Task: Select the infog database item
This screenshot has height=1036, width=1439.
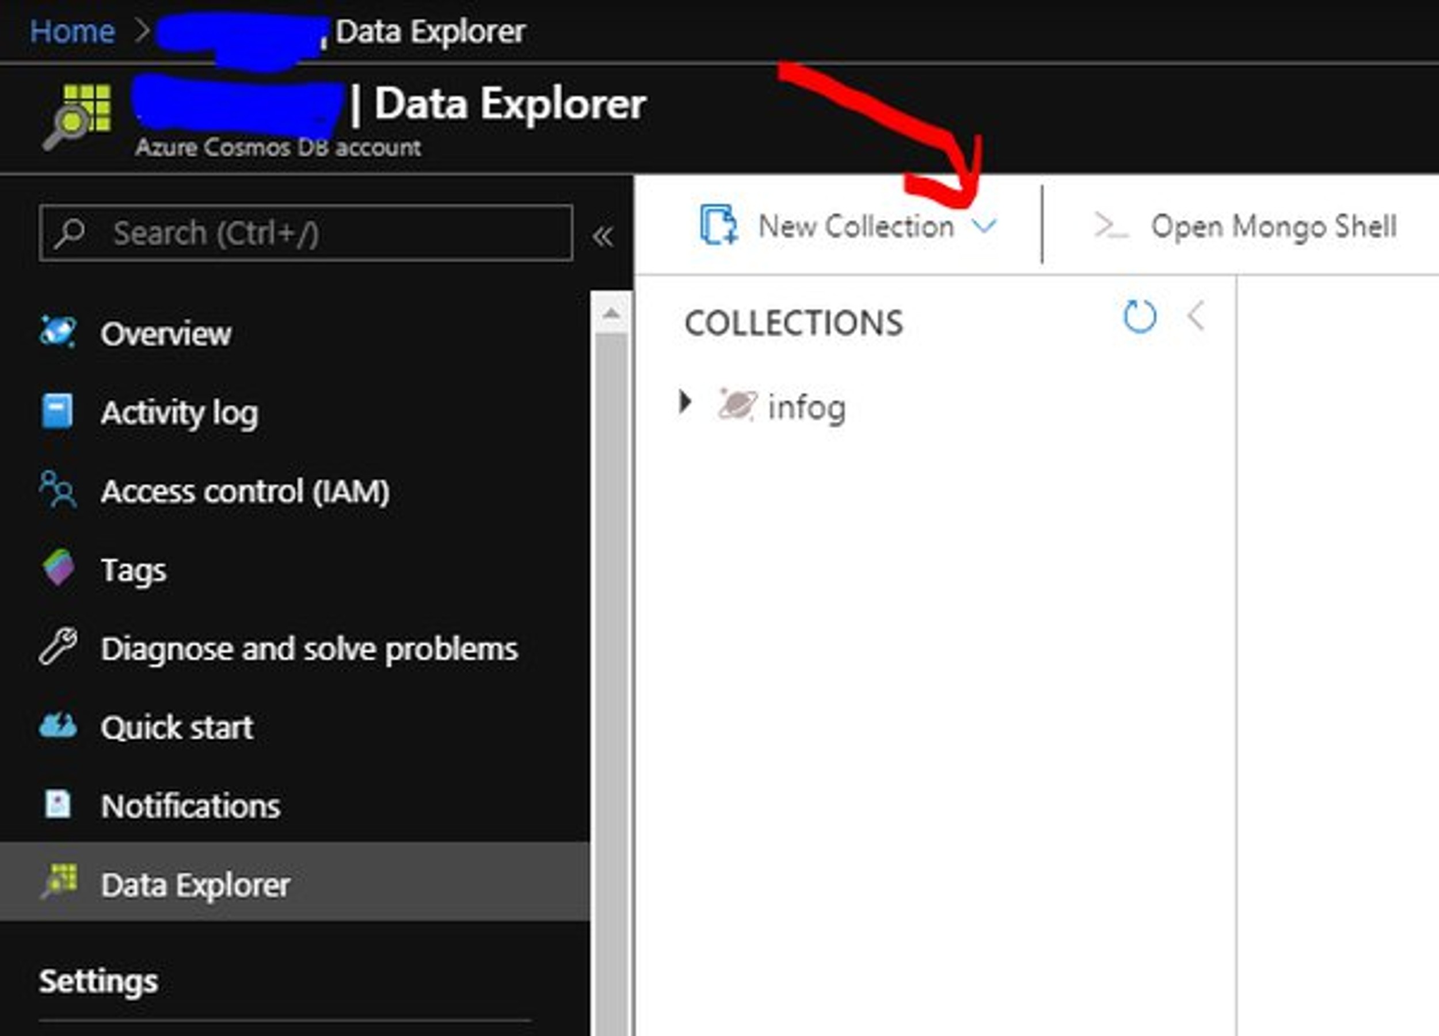Action: (806, 407)
